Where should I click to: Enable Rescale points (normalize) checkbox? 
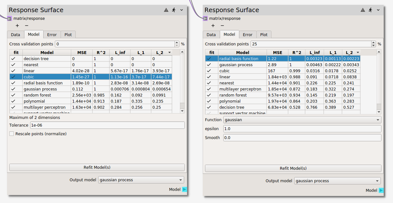pos(12,134)
